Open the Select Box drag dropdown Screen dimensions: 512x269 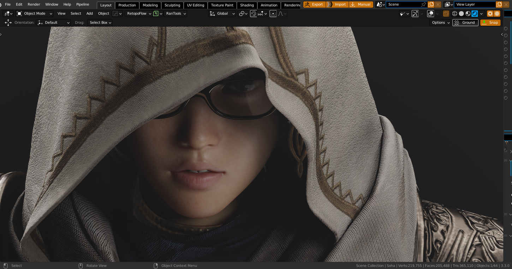click(x=100, y=23)
